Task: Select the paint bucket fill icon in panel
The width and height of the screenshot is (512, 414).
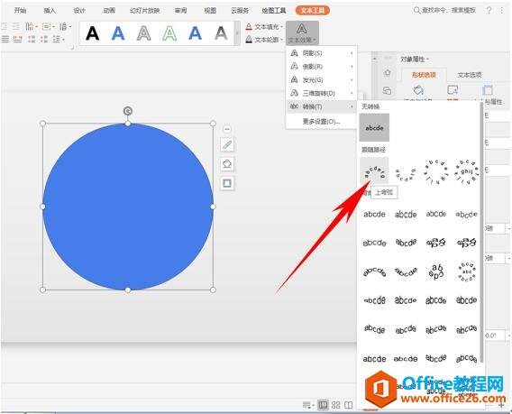Action: (418, 90)
